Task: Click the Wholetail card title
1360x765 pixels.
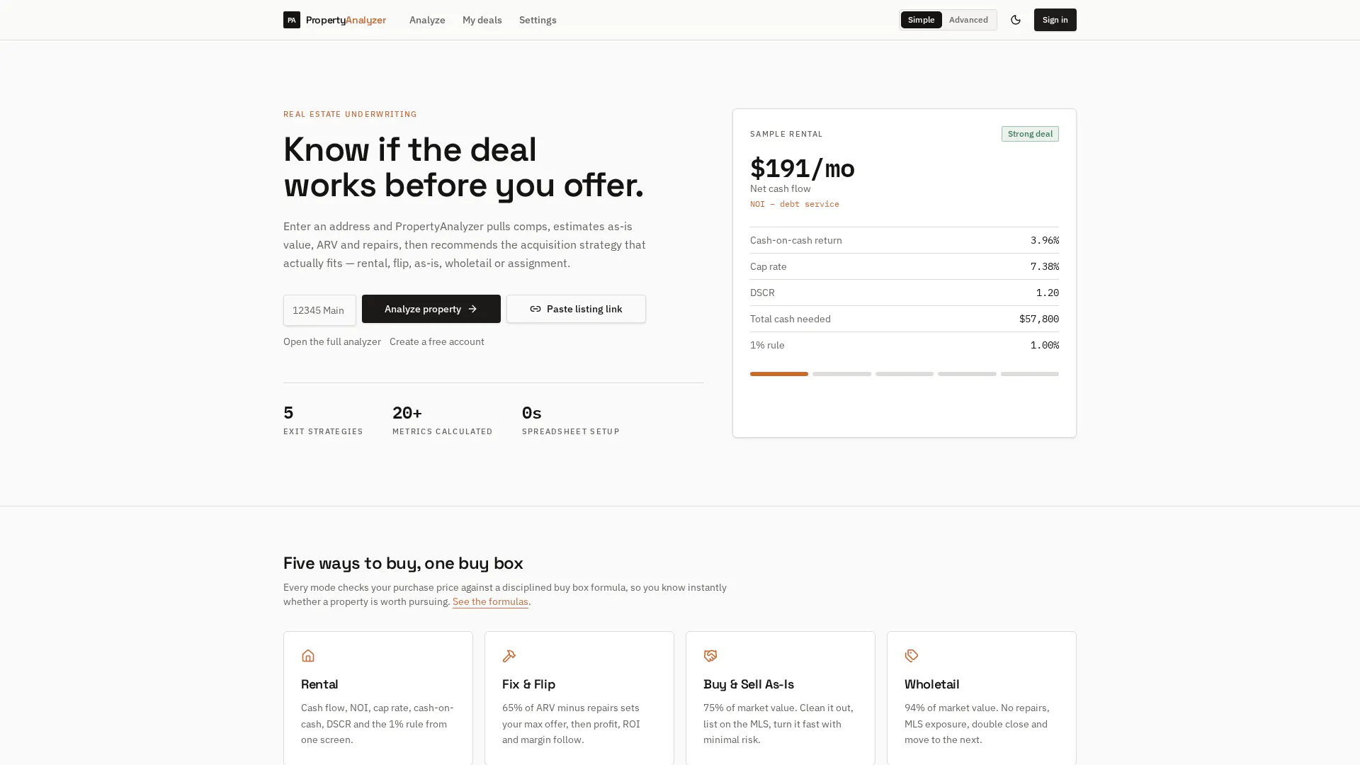Action: (x=931, y=684)
